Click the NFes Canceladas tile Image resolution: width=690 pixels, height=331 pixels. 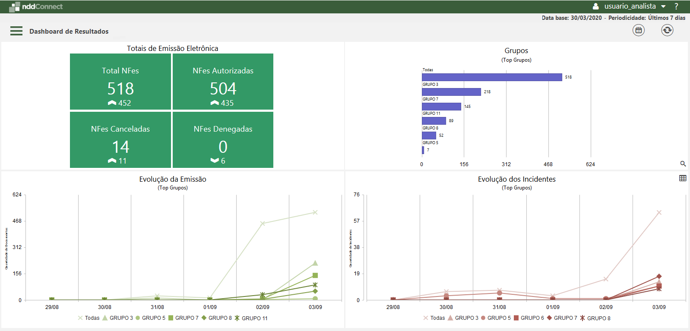(120, 140)
